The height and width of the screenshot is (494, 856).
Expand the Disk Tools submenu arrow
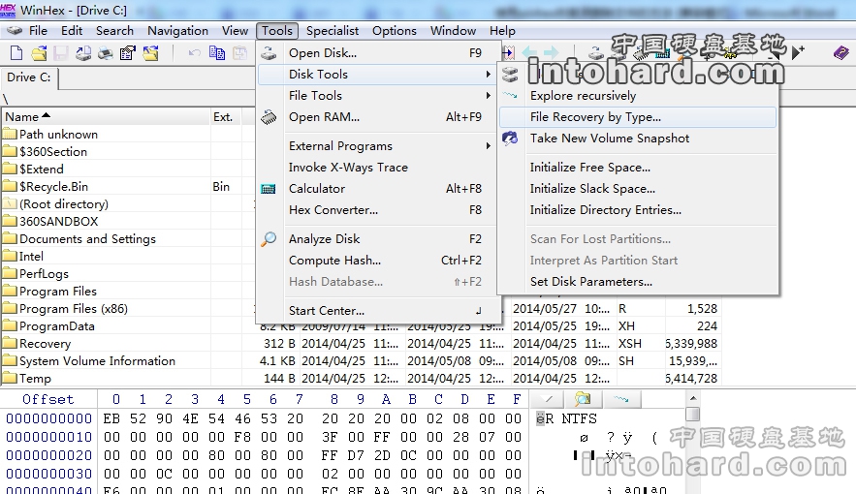tap(488, 75)
